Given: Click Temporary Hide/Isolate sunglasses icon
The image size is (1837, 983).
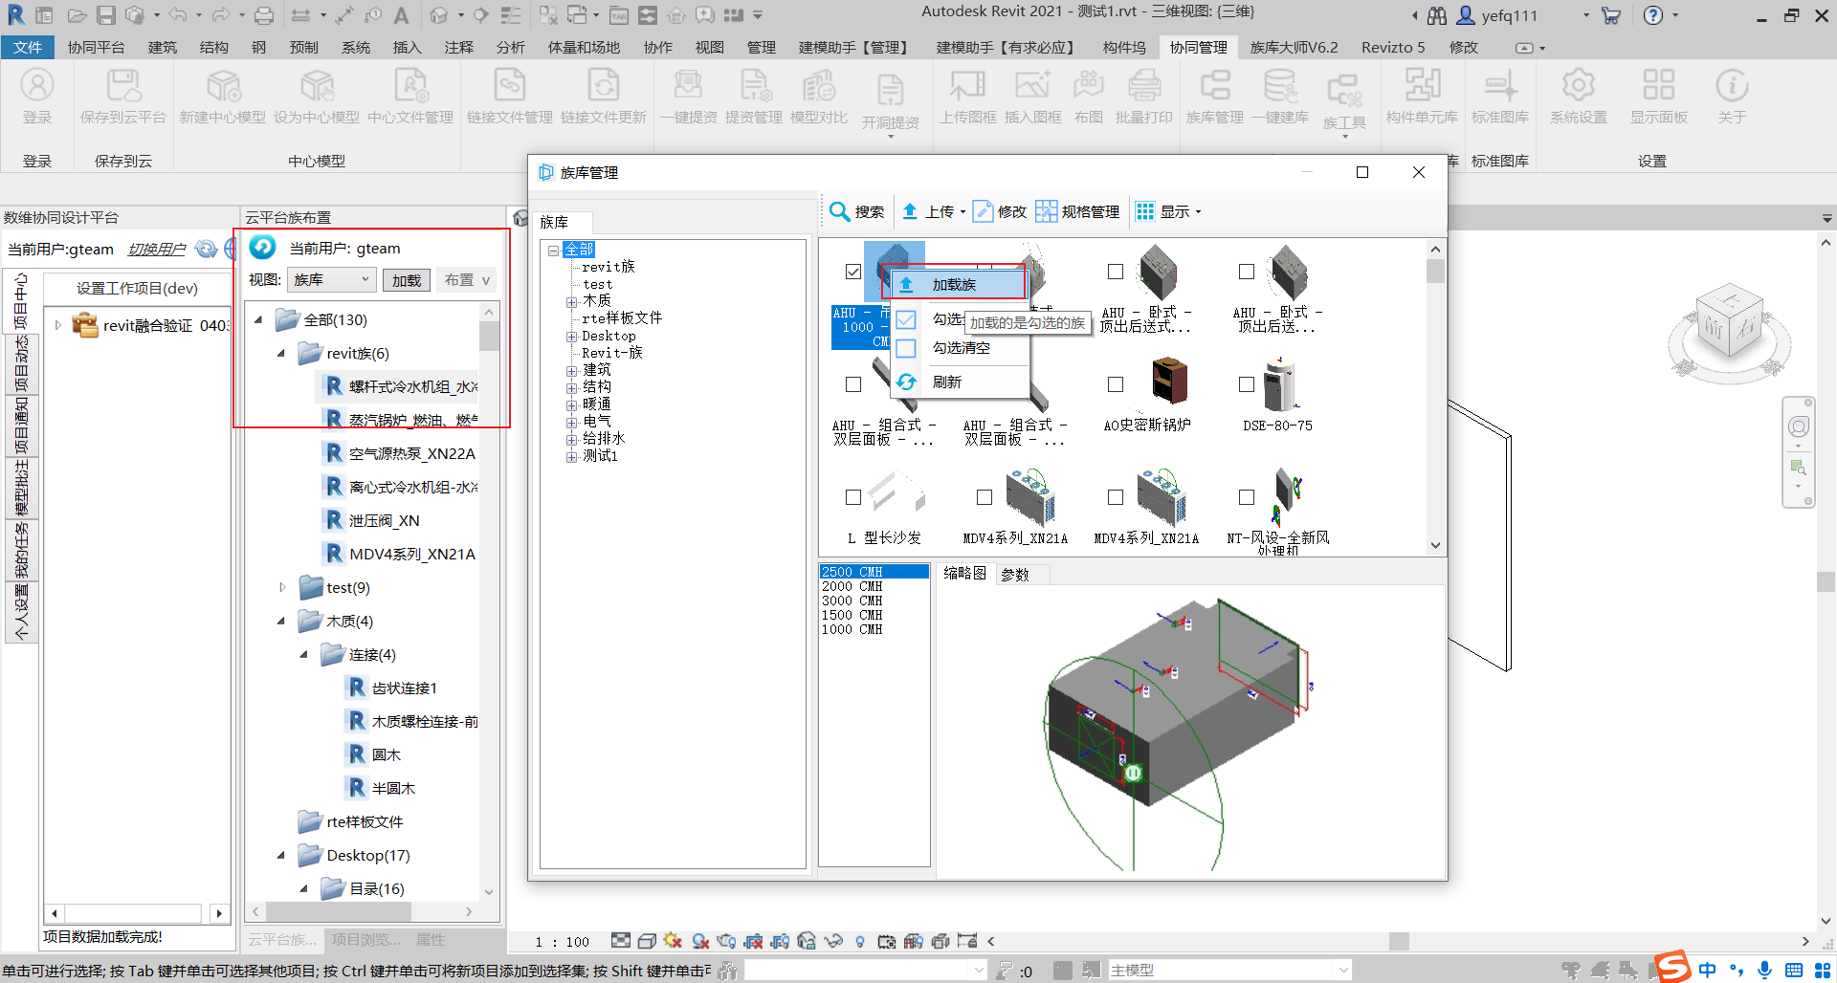Looking at the screenshot, I should 833,941.
